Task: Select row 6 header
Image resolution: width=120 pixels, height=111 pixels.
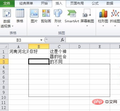Action: pos(4,77)
